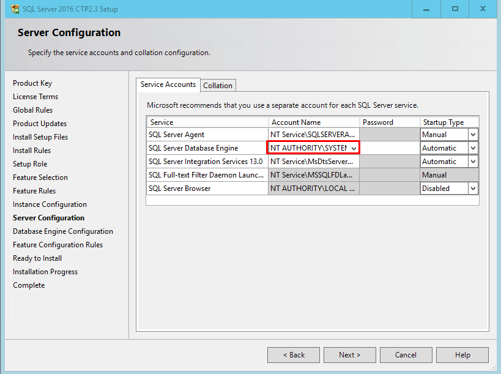Click the Startup Type column header
Screen dimensions: 501x374
pos(450,122)
